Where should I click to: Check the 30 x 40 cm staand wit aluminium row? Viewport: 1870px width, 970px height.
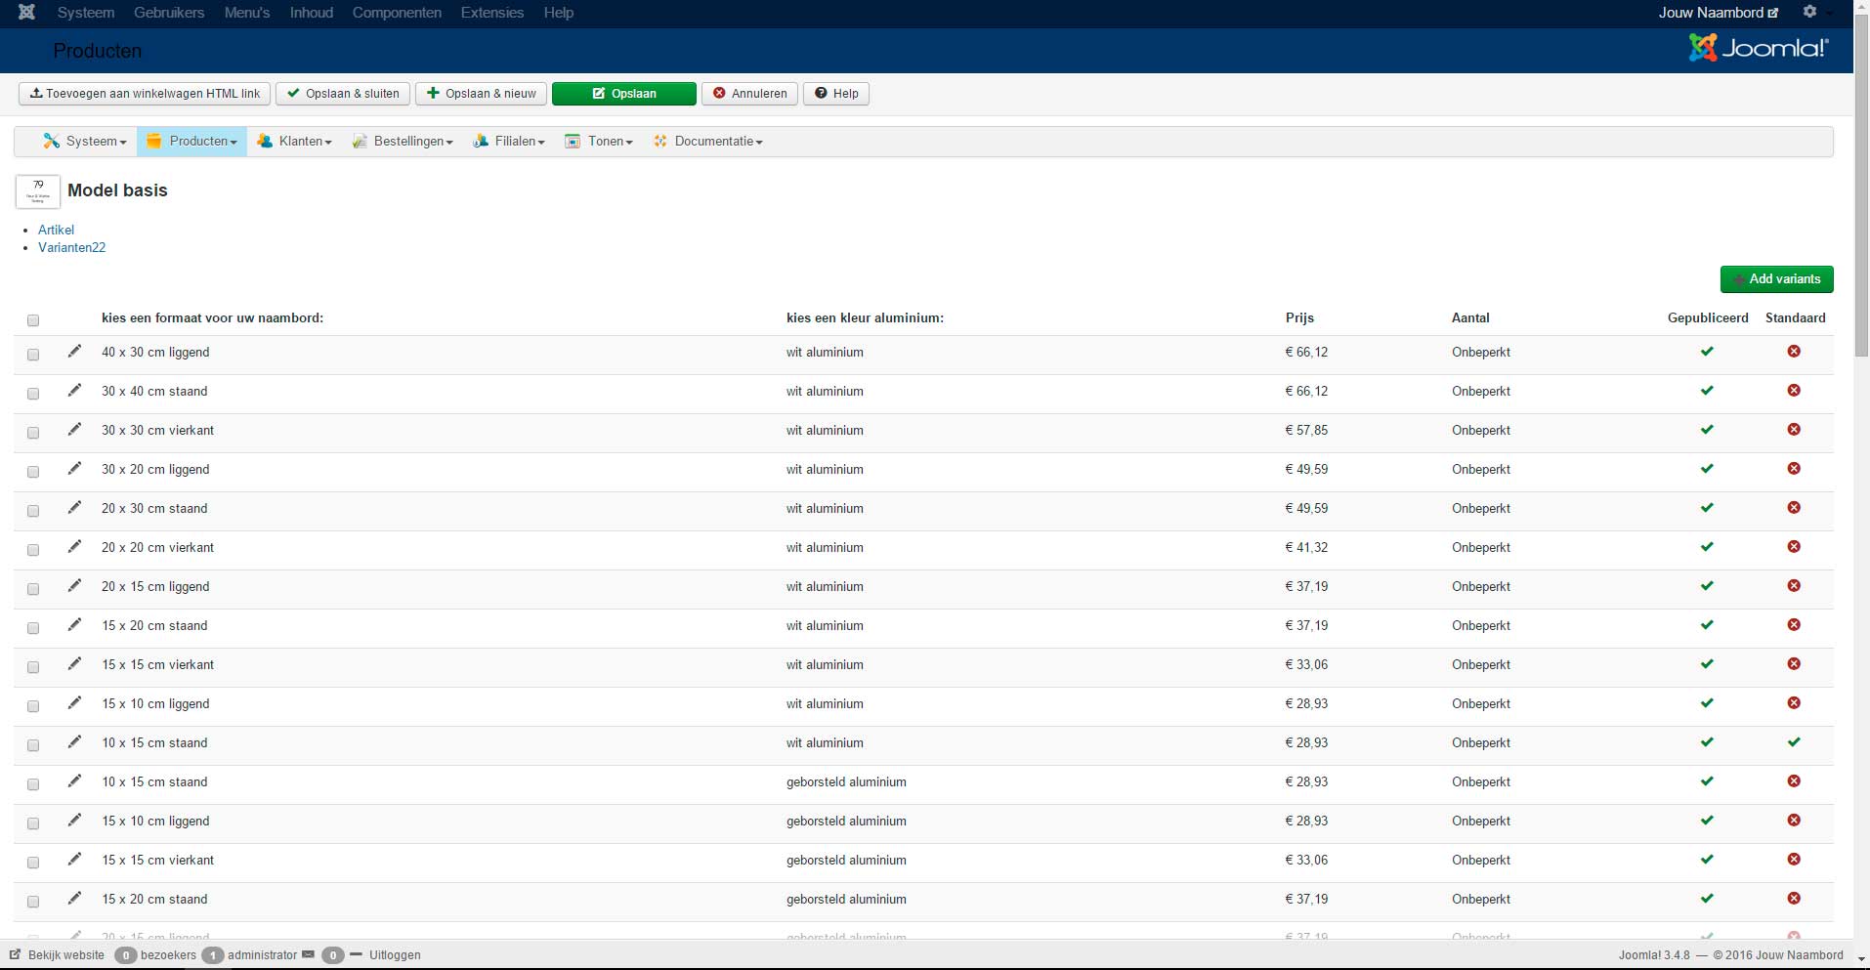33,394
